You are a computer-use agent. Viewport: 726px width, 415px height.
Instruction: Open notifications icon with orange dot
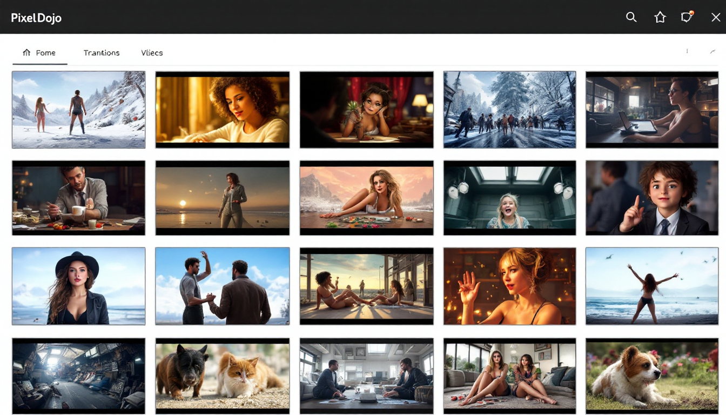coord(687,17)
